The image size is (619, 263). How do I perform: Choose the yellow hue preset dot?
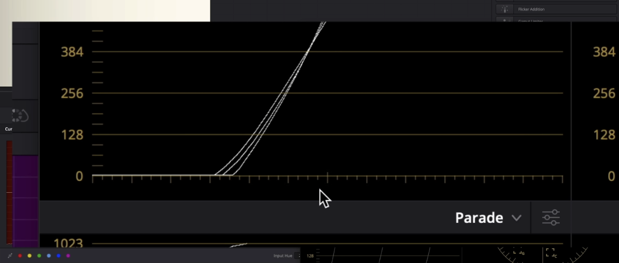coord(30,256)
